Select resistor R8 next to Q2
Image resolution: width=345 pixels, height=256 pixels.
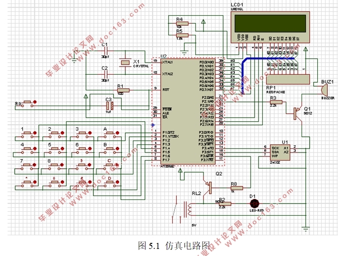(233, 187)
